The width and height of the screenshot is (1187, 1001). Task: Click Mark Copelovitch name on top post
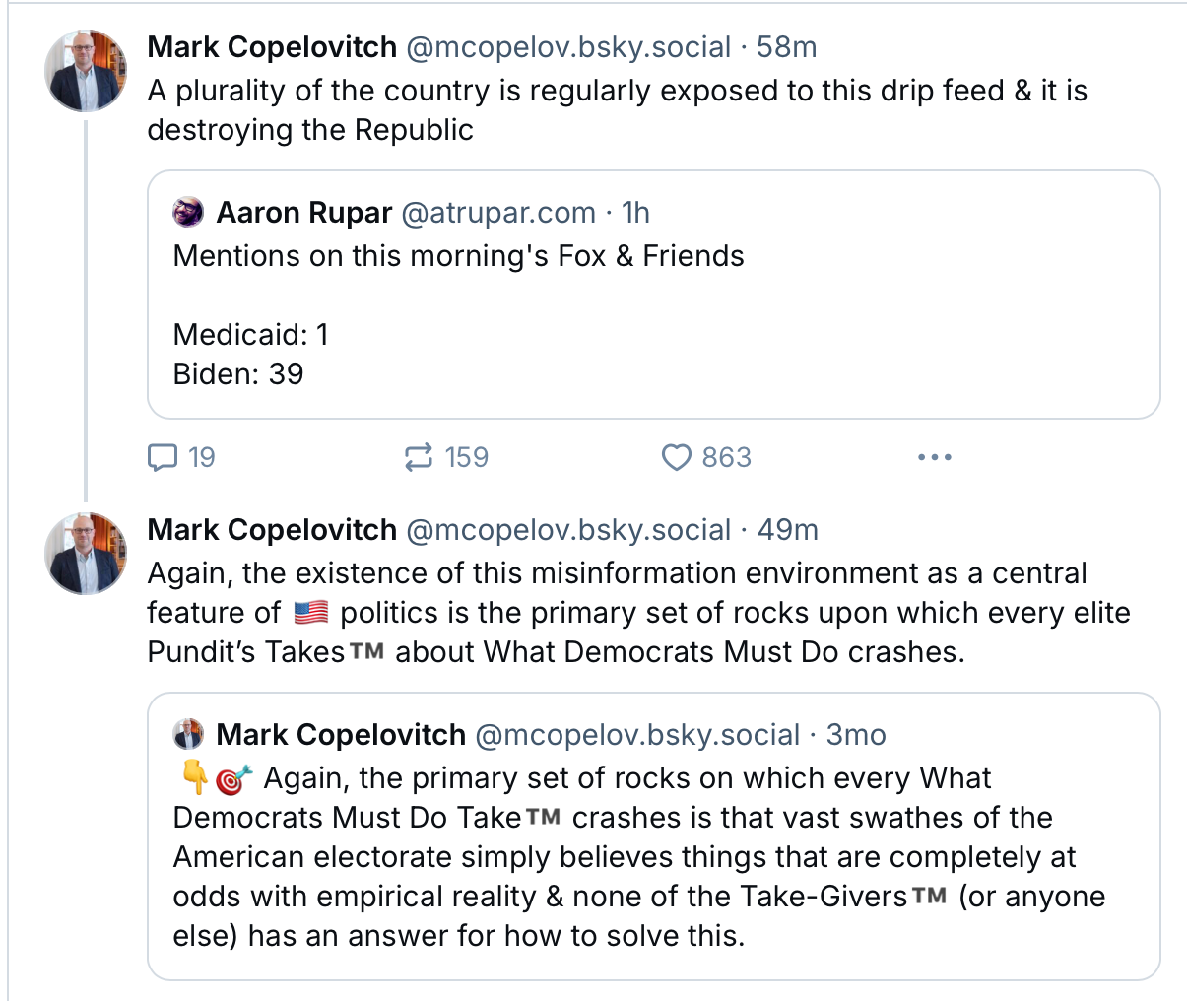[x=272, y=47]
